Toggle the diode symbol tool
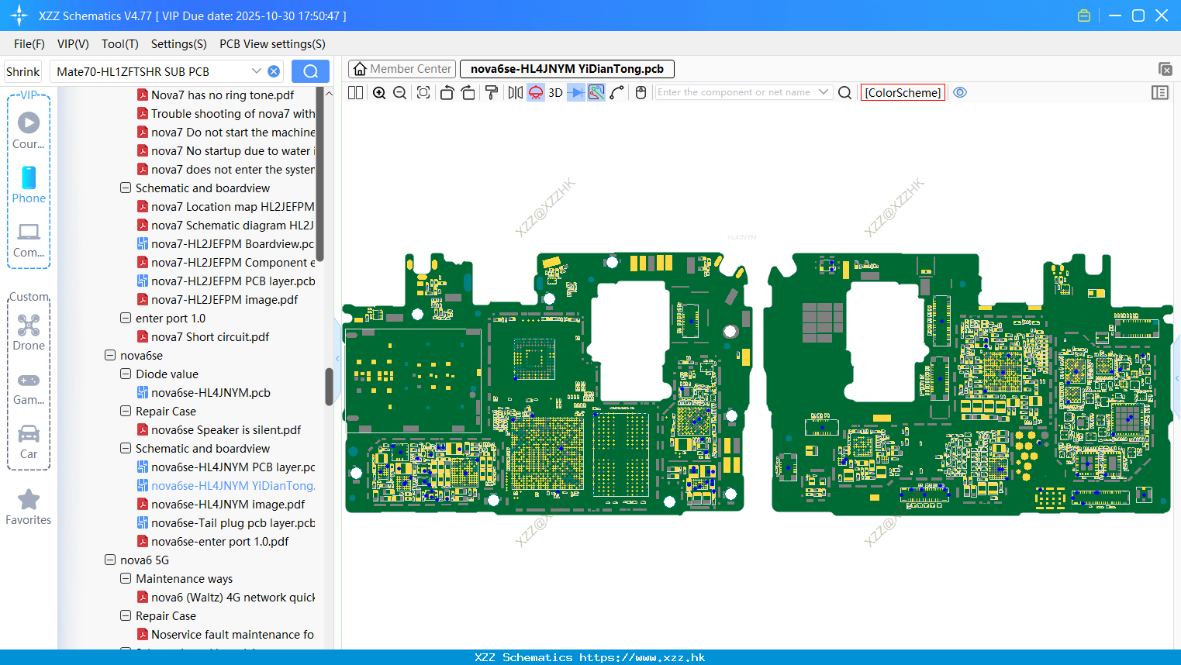The height and width of the screenshot is (665, 1181). 576,92
